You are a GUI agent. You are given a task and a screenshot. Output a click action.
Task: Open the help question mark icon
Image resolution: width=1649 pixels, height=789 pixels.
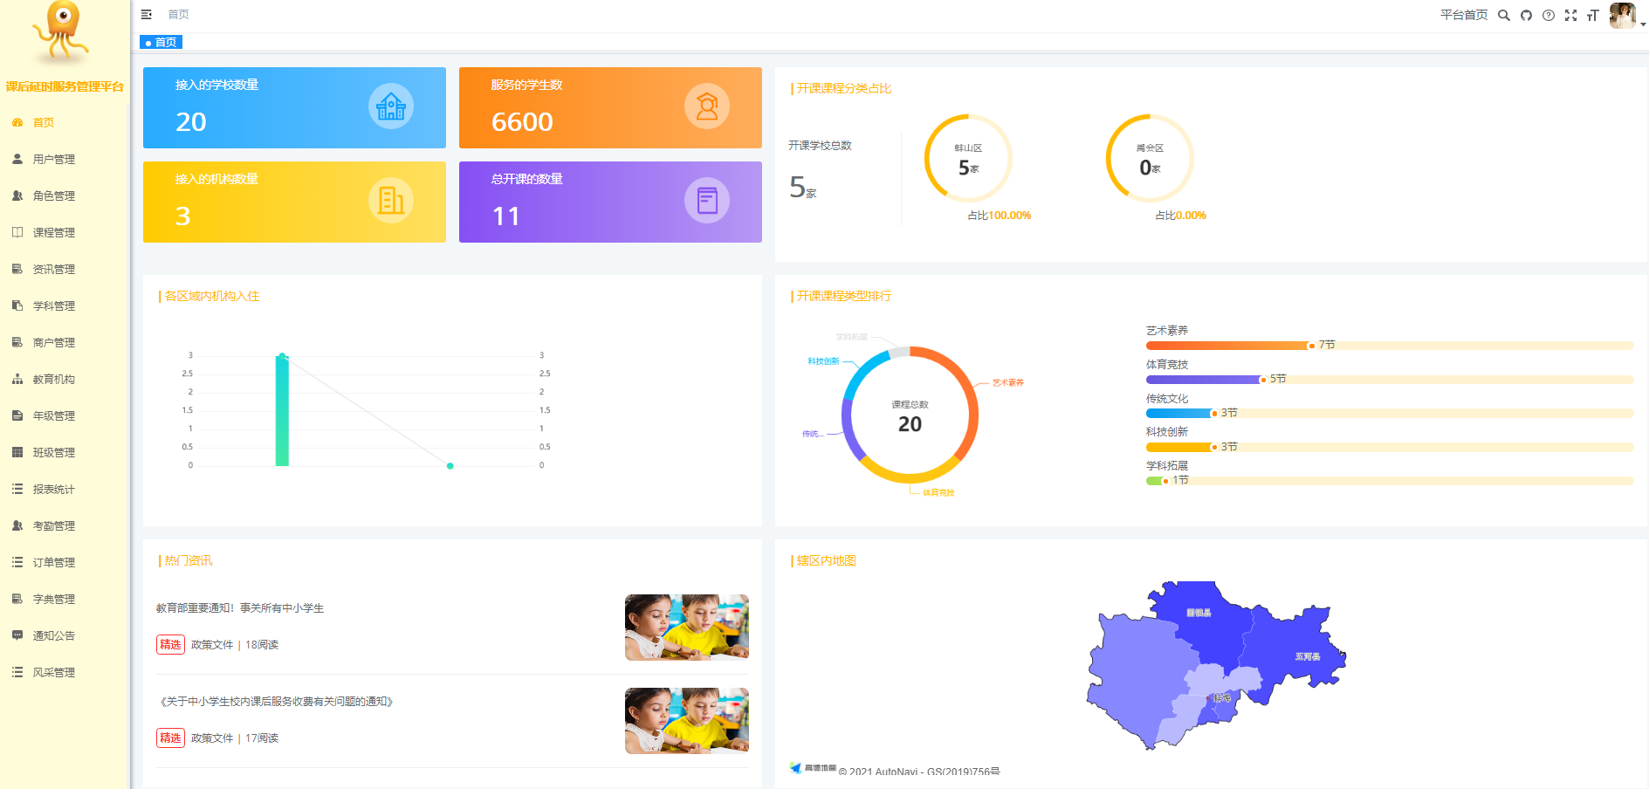(x=1548, y=15)
